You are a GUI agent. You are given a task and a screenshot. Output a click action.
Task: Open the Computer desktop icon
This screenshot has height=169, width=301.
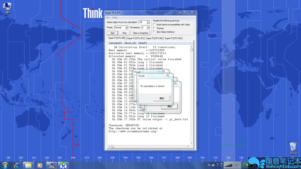[x=7, y=8]
